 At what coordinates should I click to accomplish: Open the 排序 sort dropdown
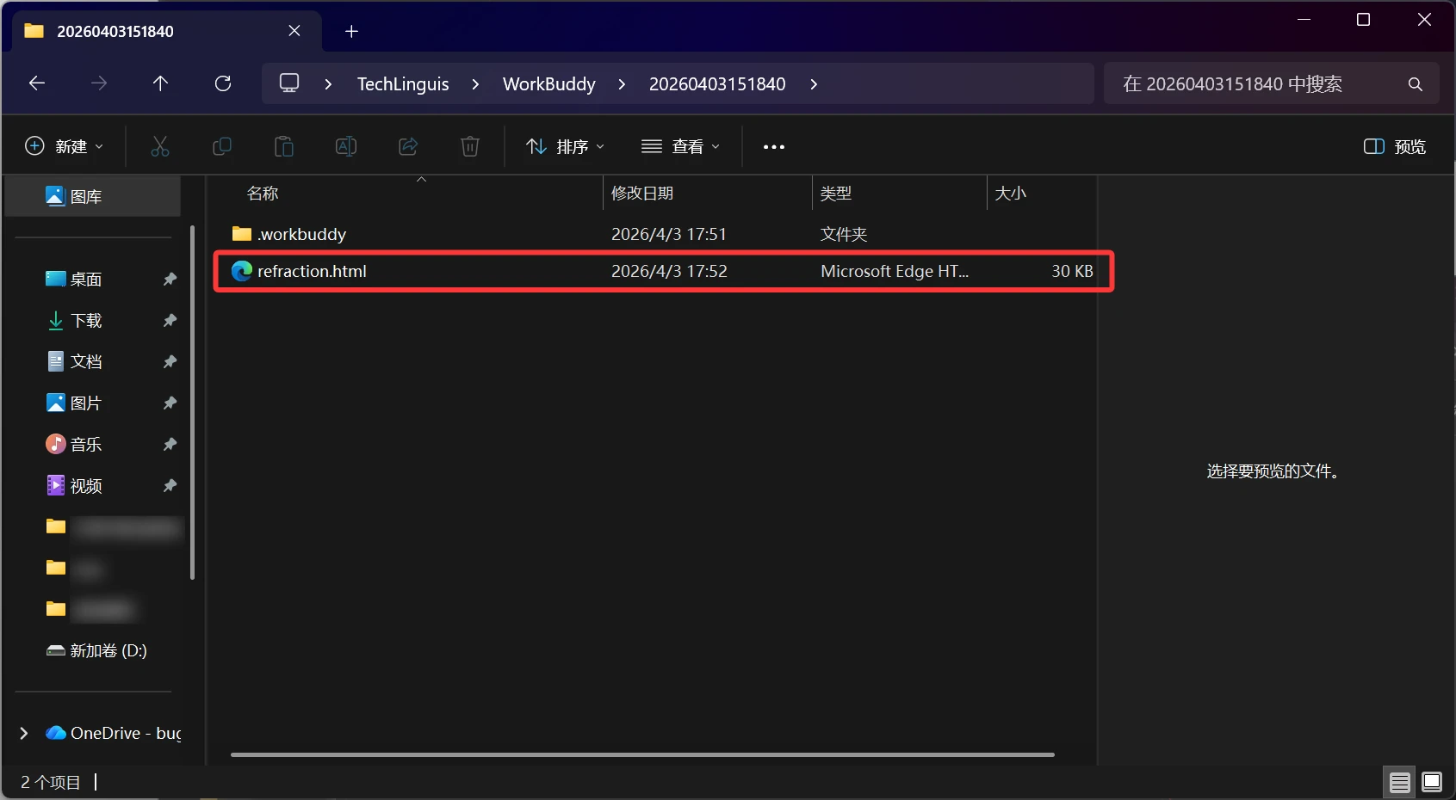click(566, 146)
